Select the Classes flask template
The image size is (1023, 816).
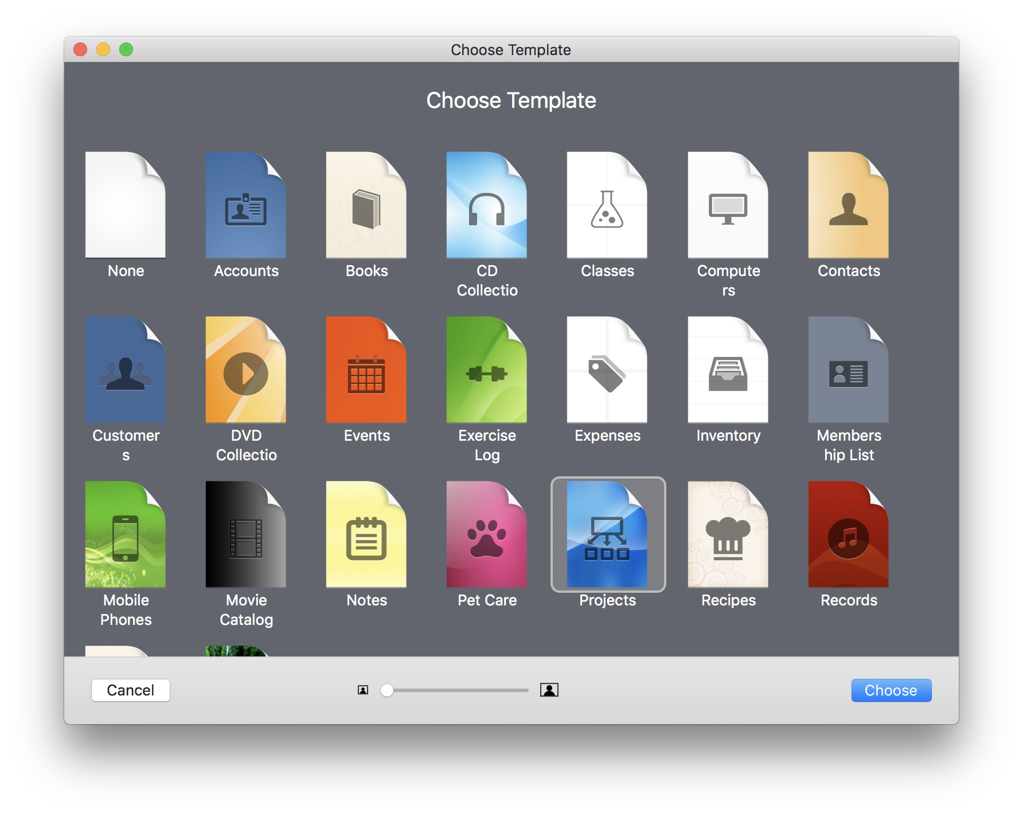coord(607,205)
